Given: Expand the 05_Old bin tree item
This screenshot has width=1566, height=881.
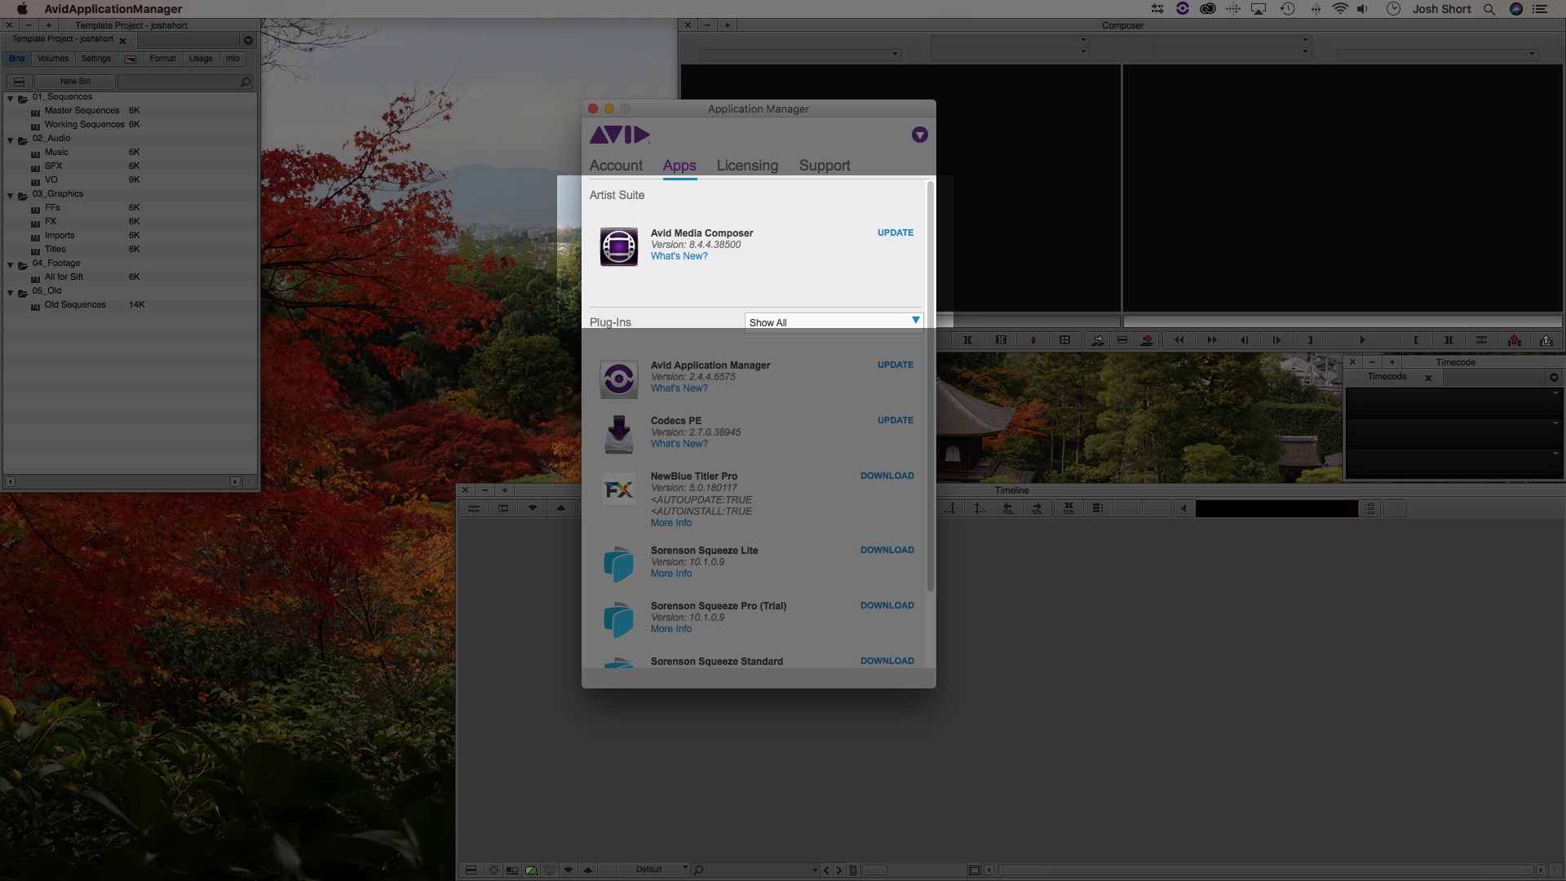Looking at the screenshot, I should tap(9, 290).
